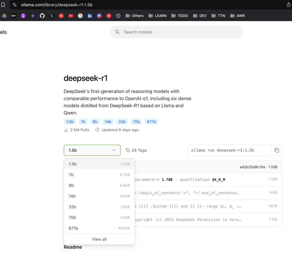Collapse the 1.5b model size dropdown

(x=92, y=150)
